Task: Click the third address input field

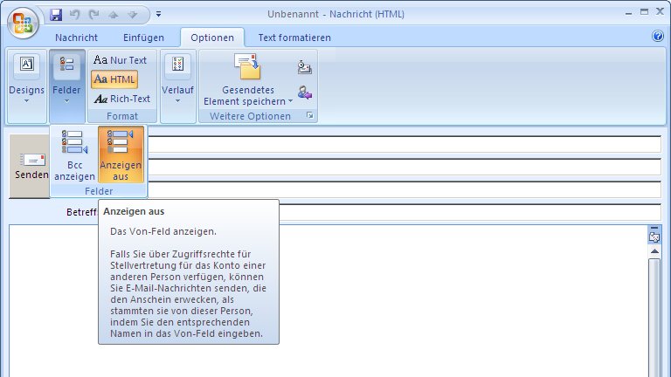Action: (x=404, y=189)
